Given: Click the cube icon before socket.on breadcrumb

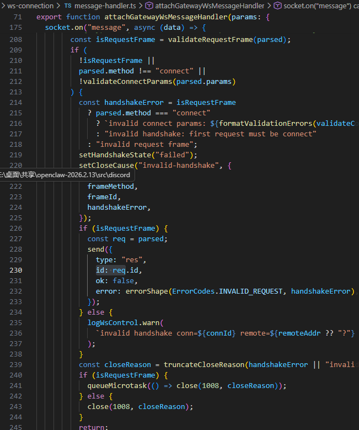Looking at the screenshot, I should click(277, 6).
